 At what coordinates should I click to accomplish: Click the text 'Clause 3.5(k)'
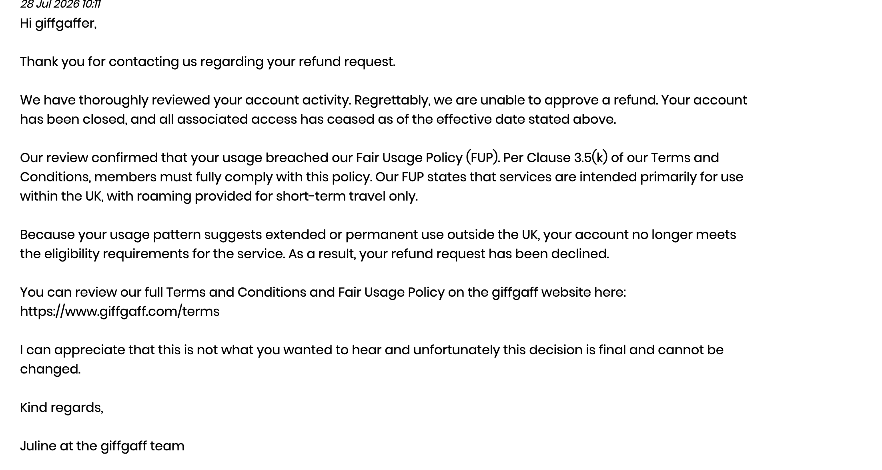pos(567,158)
